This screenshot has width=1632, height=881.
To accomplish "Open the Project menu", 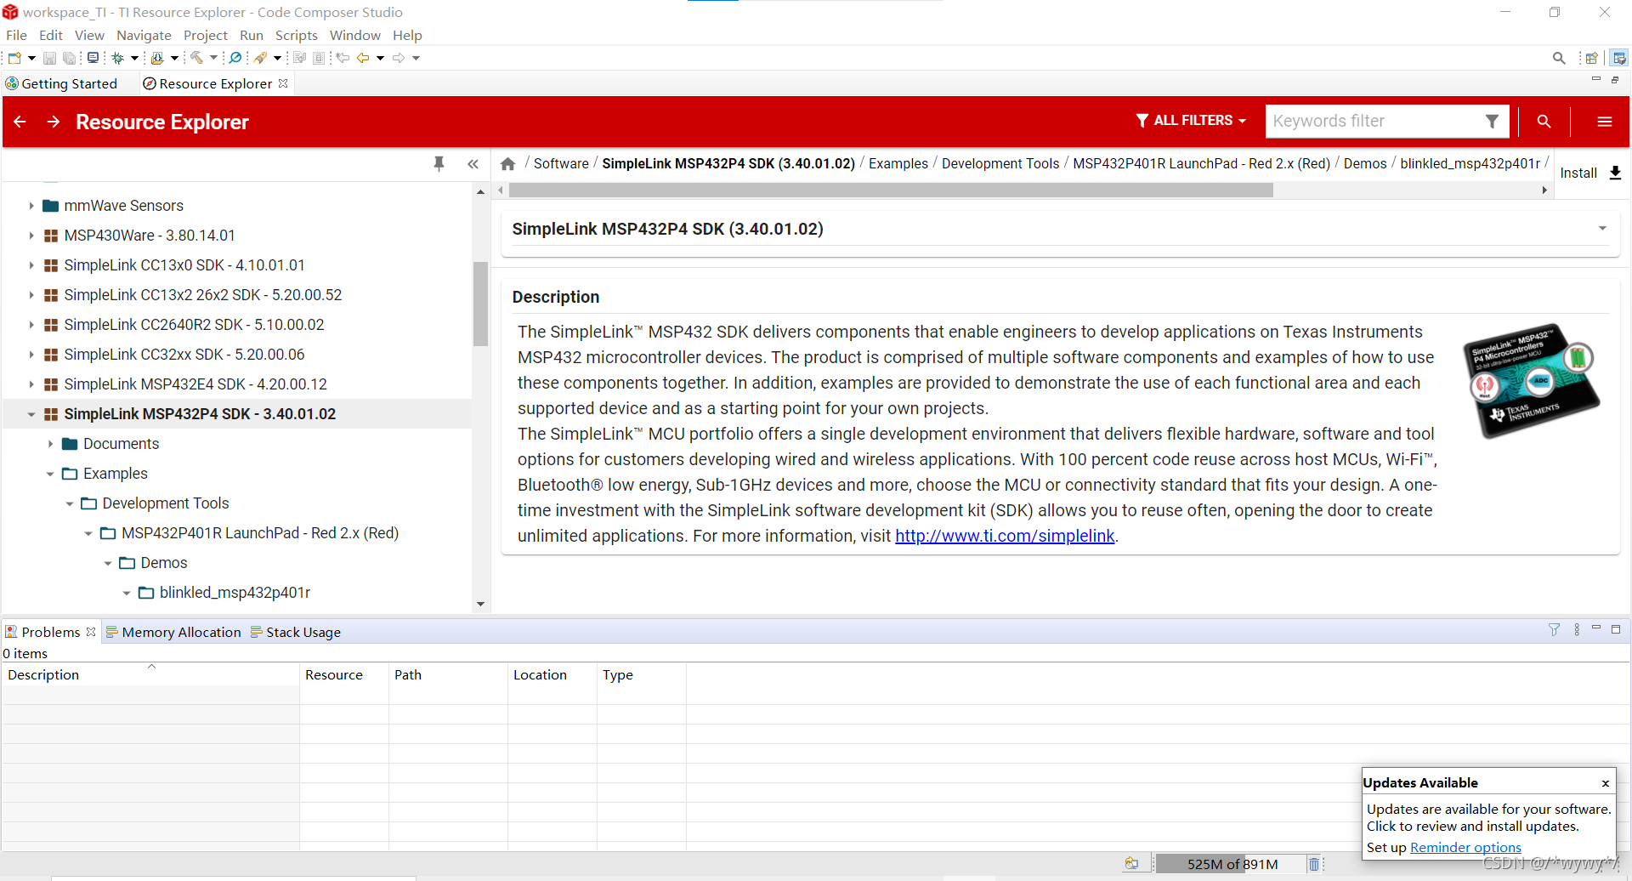I will coord(205,35).
